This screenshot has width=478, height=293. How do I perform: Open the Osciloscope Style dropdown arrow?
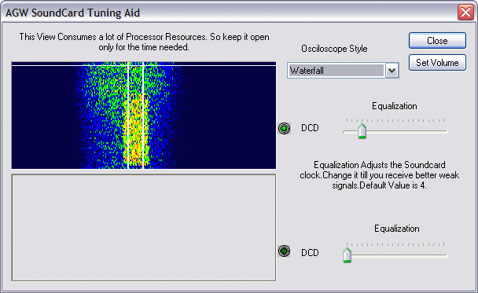392,71
